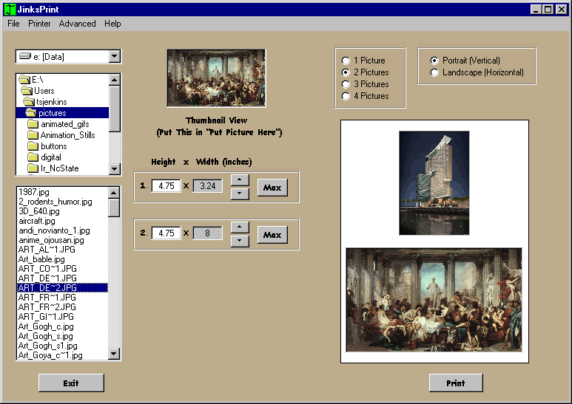The width and height of the screenshot is (572, 404).
Task: Click the Thumbnail View preview image
Action: tap(216, 78)
